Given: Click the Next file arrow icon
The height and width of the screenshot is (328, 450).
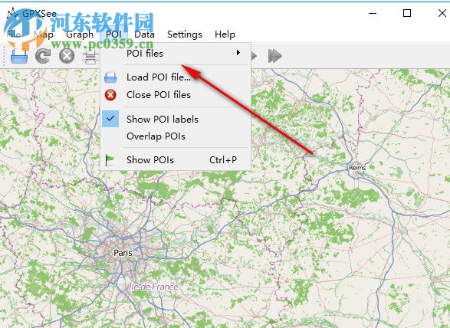Looking at the screenshot, I should pyautogui.click(x=254, y=56).
